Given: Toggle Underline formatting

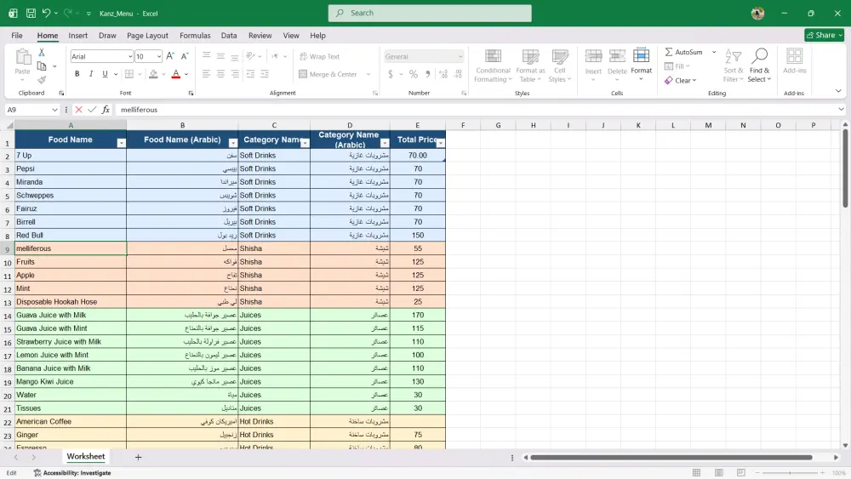Looking at the screenshot, I should click(x=105, y=74).
